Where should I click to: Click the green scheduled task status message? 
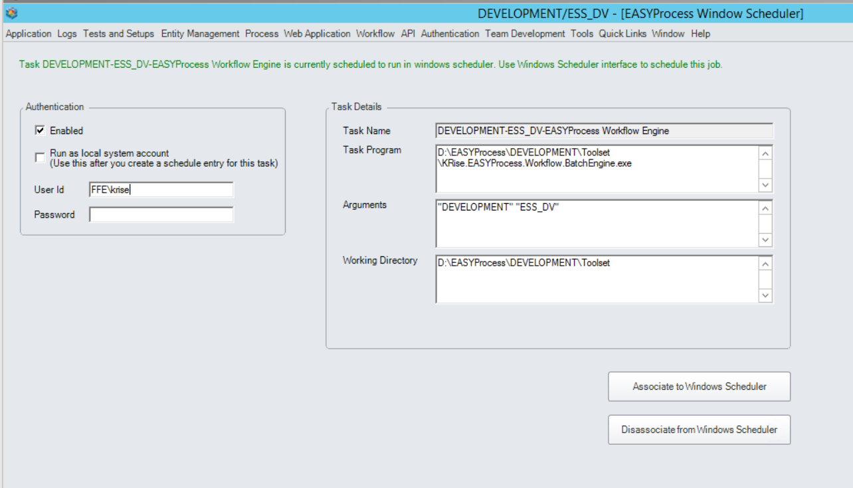tap(370, 65)
